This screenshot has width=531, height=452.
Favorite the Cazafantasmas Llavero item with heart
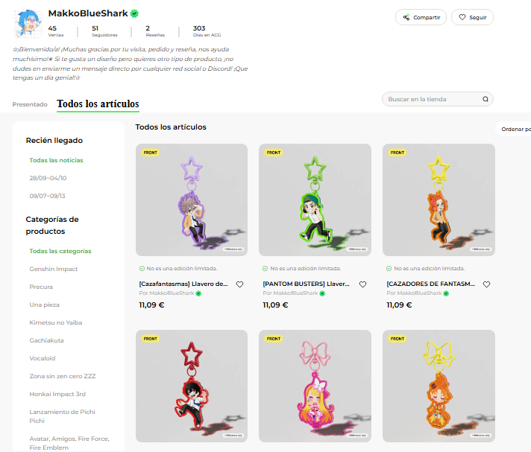click(x=239, y=284)
